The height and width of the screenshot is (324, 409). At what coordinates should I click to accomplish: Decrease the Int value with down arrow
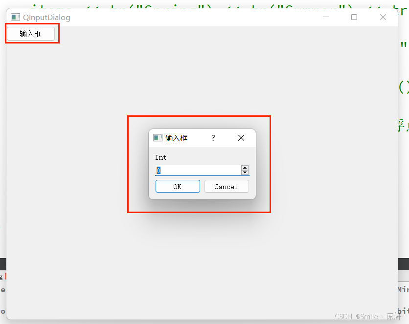pos(245,173)
